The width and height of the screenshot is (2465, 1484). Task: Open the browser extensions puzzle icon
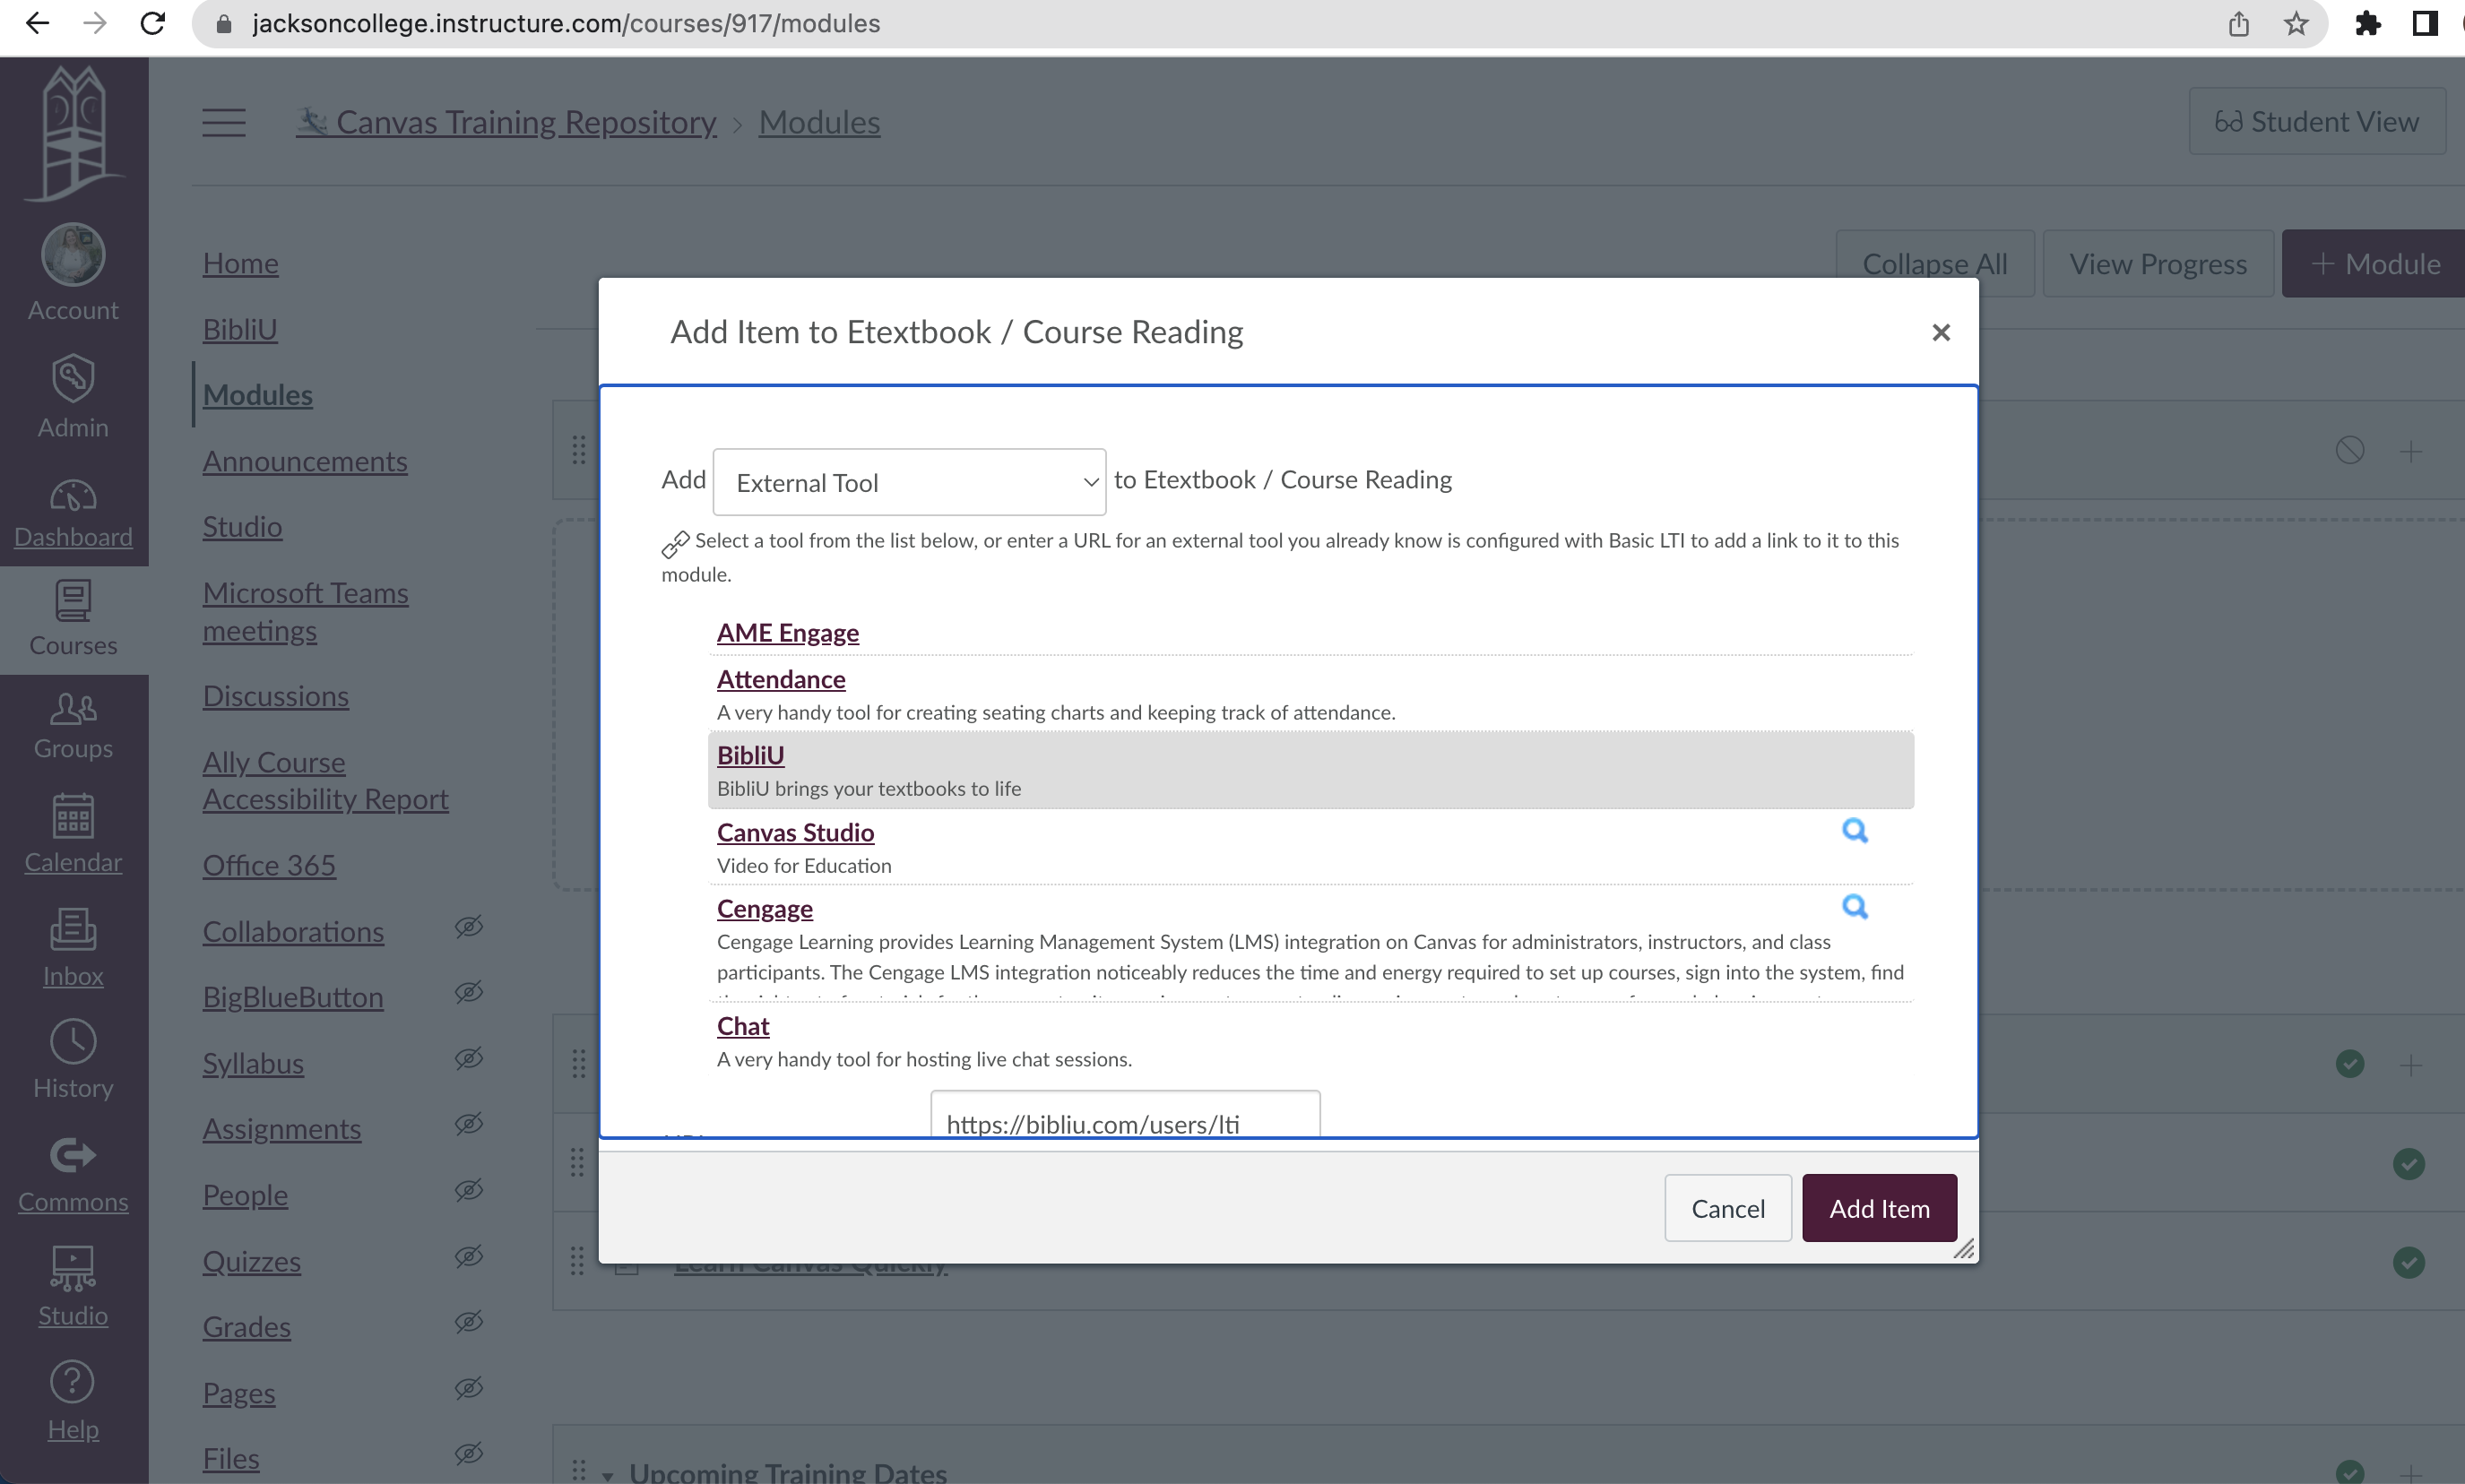tap(2367, 23)
